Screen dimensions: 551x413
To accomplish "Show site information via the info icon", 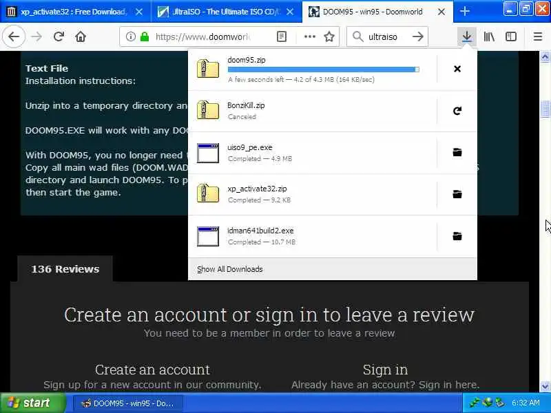I will 130,36.
